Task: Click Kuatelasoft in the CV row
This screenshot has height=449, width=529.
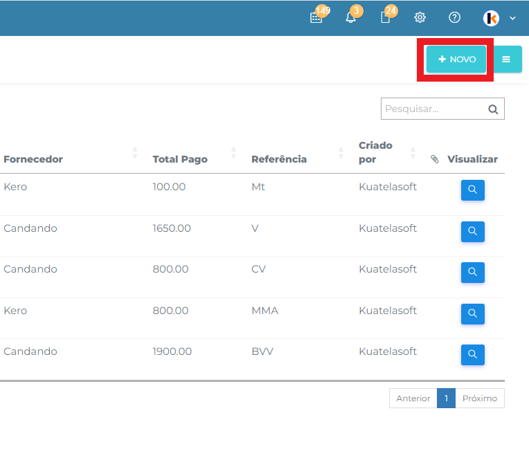Action: tap(388, 269)
